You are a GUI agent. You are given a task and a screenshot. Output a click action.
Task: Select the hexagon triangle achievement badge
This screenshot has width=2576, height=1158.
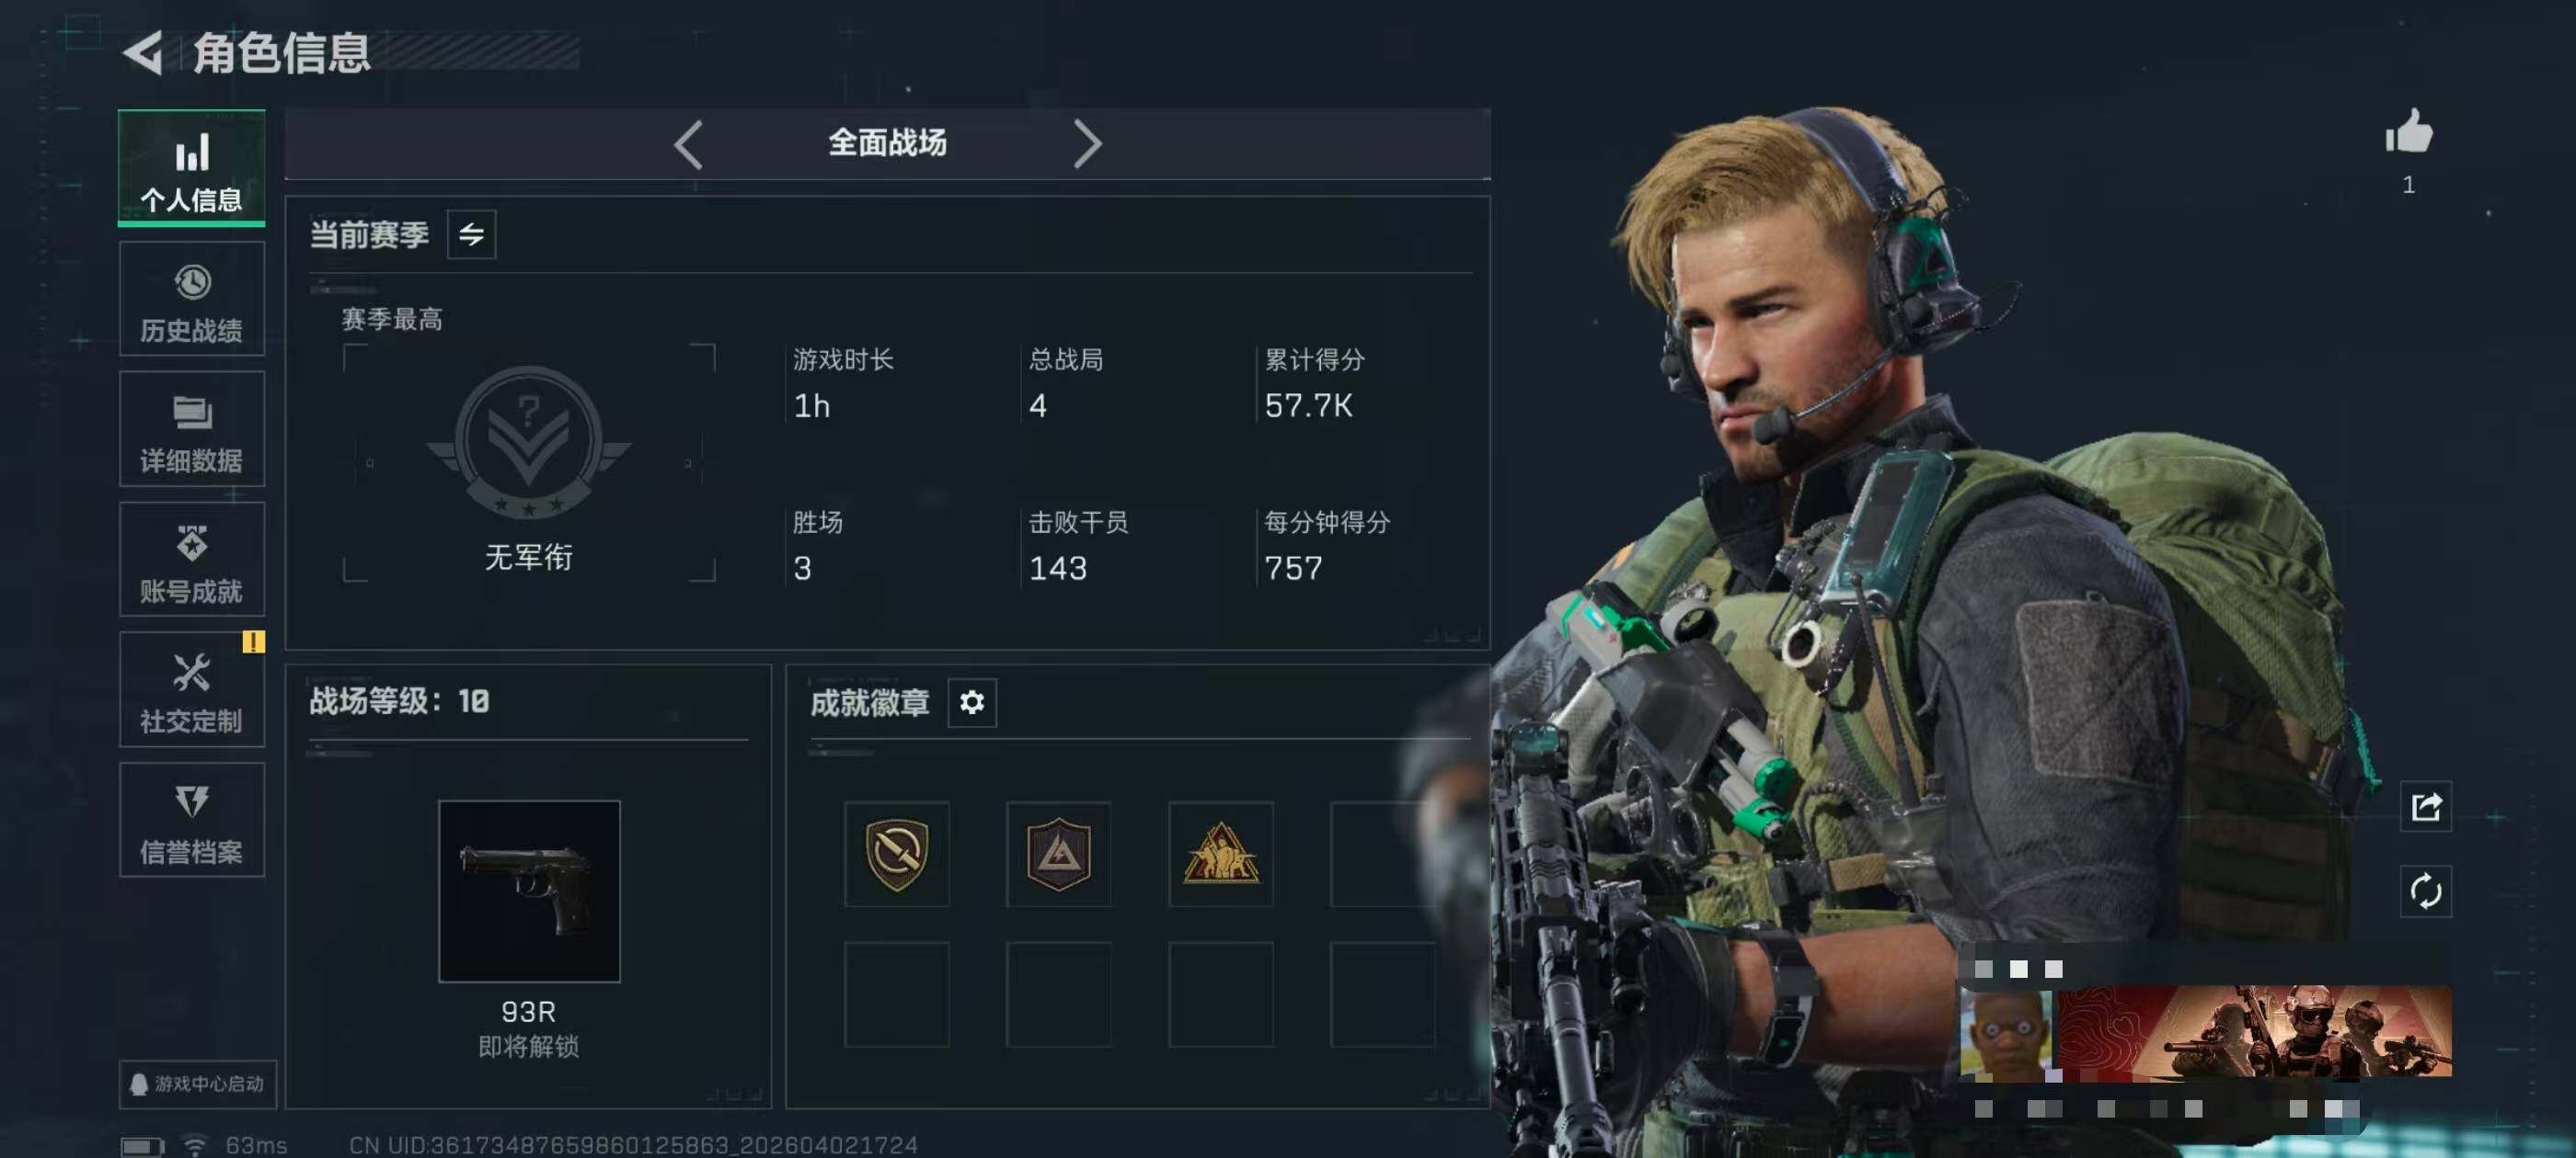[x=1059, y=855]
